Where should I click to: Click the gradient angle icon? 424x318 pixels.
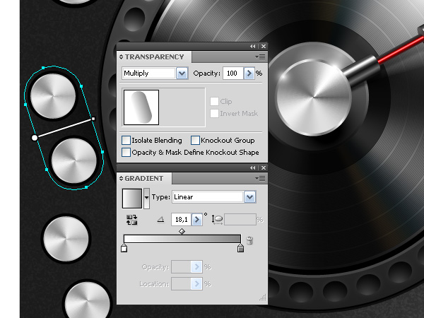[x=160, y=220]
